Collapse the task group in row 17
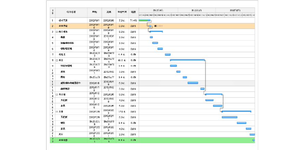Screen dimensions: 305x150 pos(57,111)
